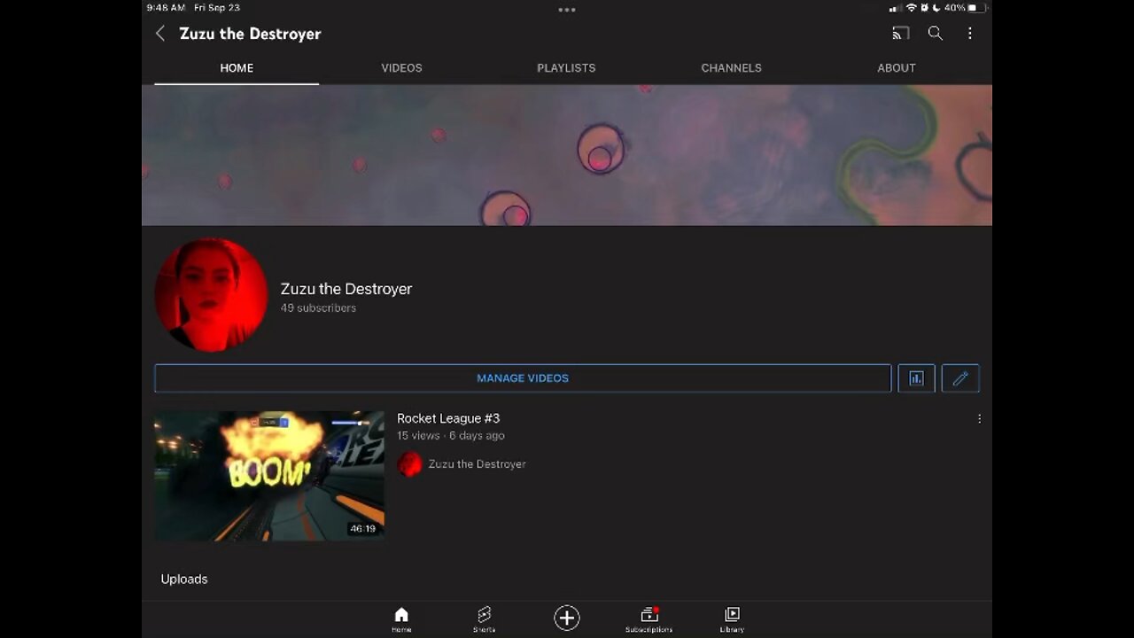Open options for Rocket League #3 video
Screen dimensions: 1134x638
(x=979, y=418)
